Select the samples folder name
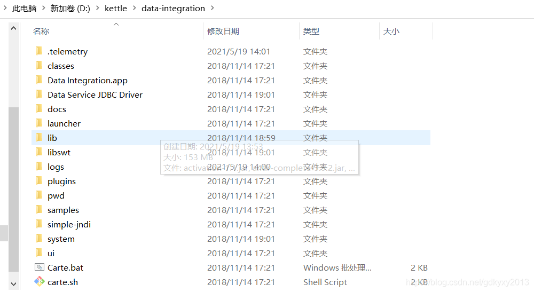Viewport: 534px width, 292px height. [x=64, y=210]
